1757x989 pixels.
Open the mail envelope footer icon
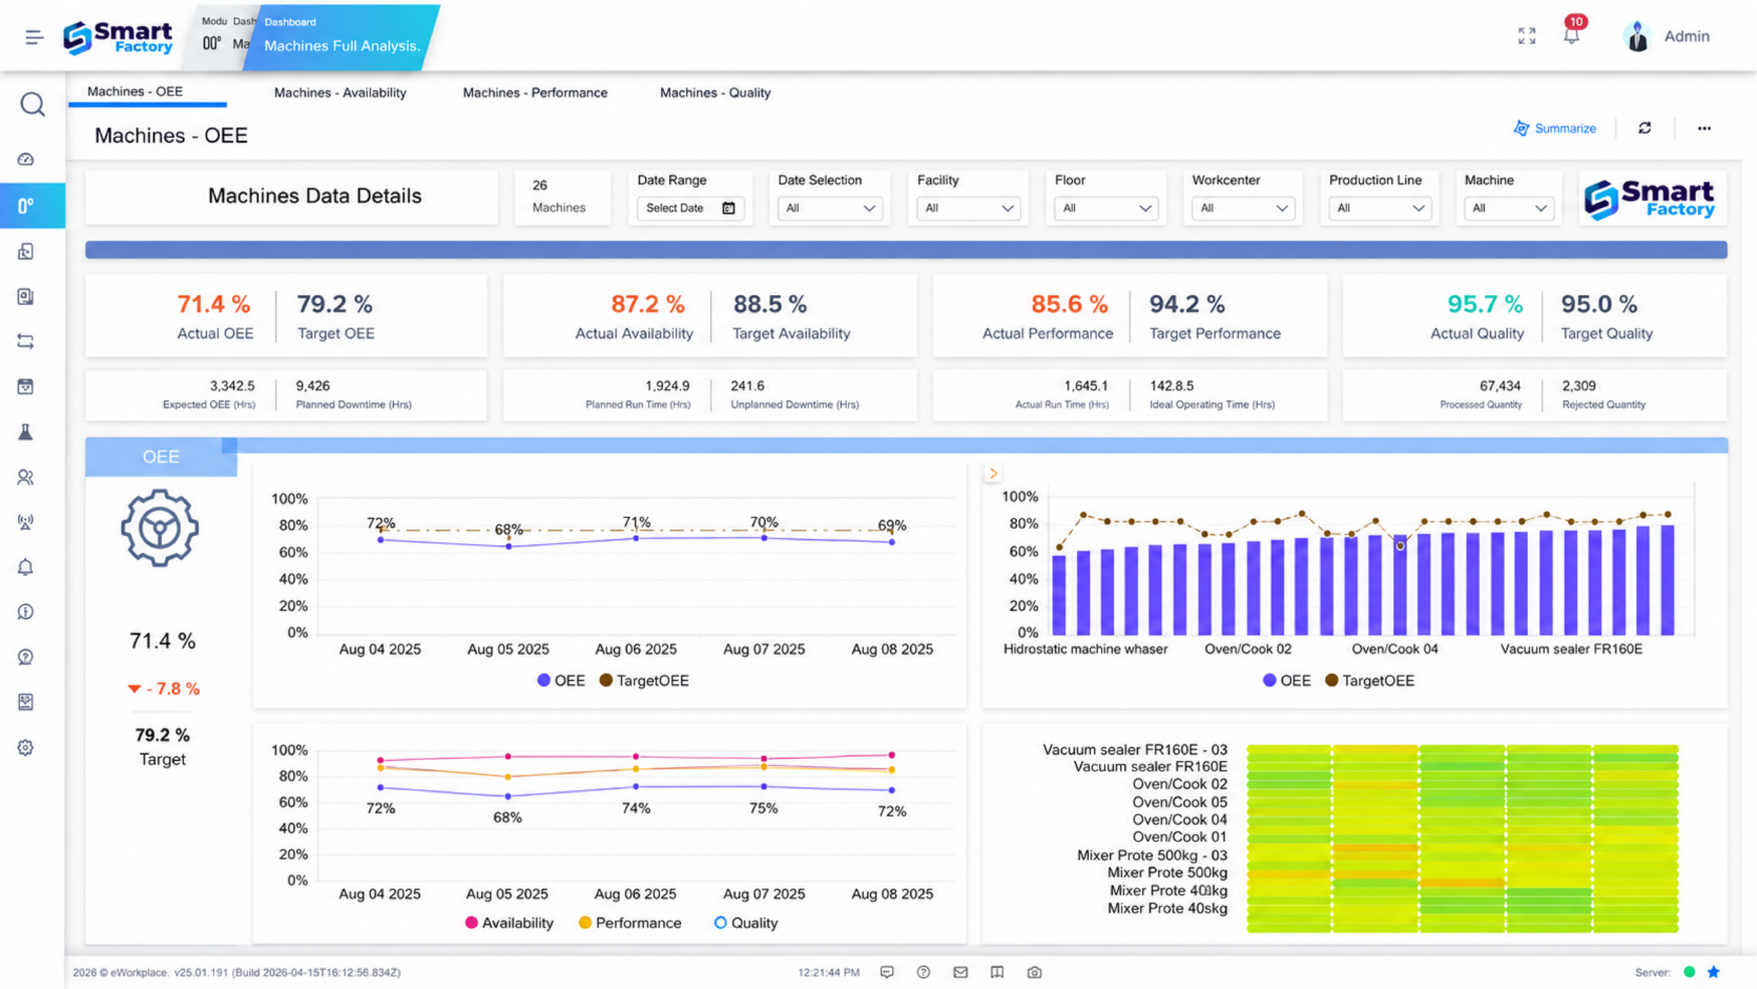point(960,973)
